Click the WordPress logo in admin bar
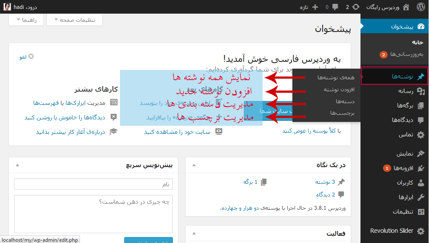 421,7
